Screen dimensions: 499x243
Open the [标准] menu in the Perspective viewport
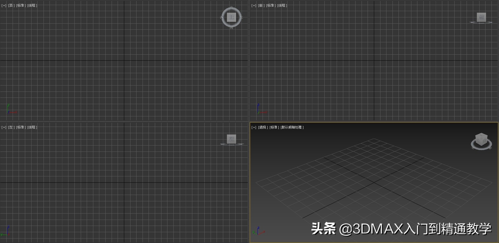(x=274, y=127)
